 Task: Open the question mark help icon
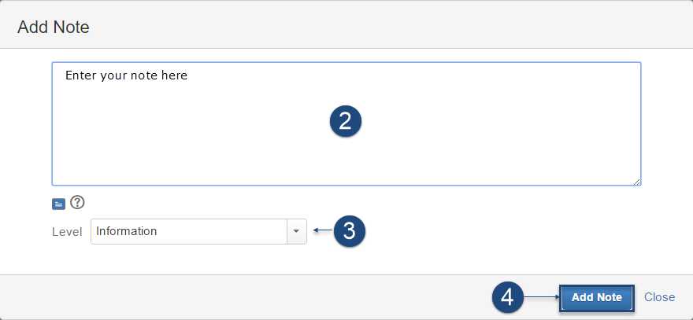76,203
